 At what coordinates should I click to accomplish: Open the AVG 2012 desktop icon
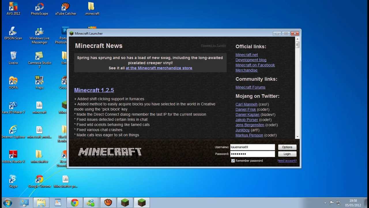[13, 9]
